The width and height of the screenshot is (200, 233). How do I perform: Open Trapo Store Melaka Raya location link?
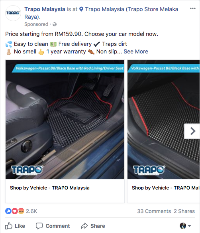pyautogui.click(x=101, y=13)
